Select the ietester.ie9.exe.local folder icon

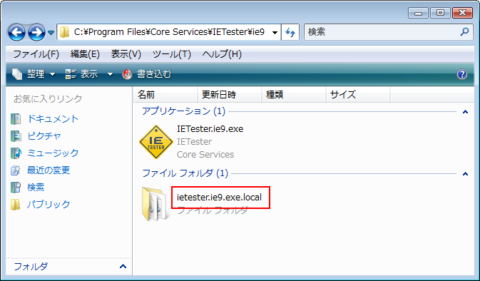(155, 204)
